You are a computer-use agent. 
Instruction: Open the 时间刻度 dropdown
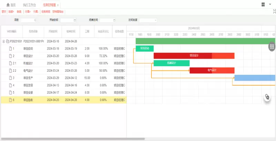148,20
